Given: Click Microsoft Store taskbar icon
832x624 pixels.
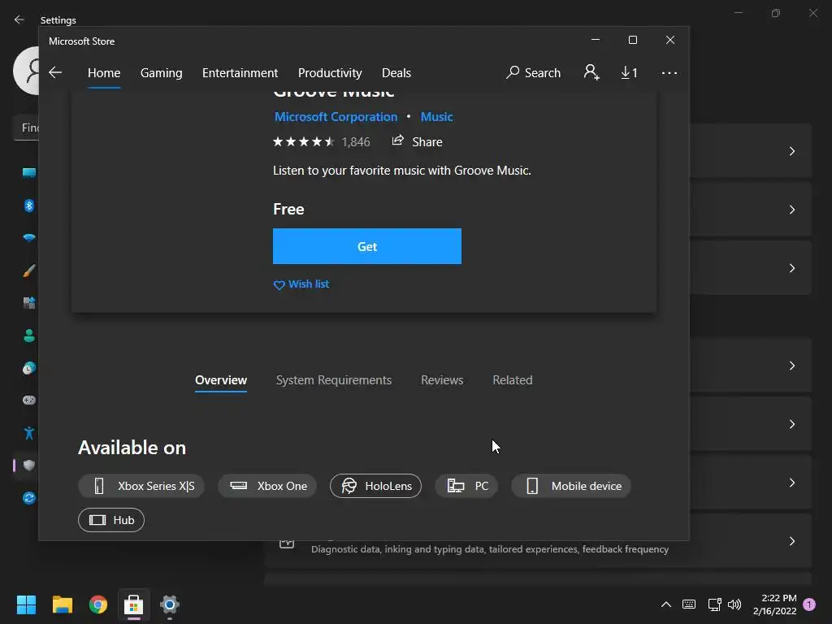Looking at the screenshot, I should (x=134, y=604).
